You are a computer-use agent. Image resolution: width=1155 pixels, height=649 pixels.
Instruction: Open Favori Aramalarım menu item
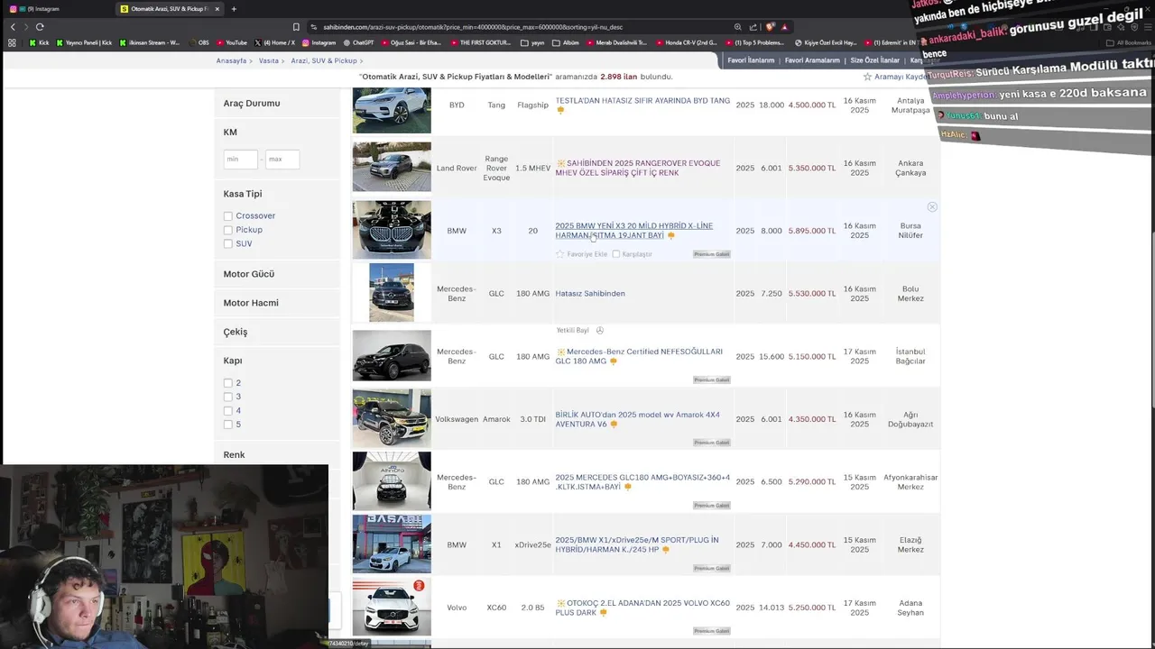click(x=813, y=60)
